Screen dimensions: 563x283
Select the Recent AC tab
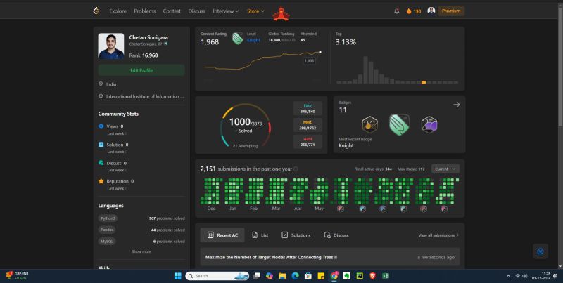[x=222, y=235]
